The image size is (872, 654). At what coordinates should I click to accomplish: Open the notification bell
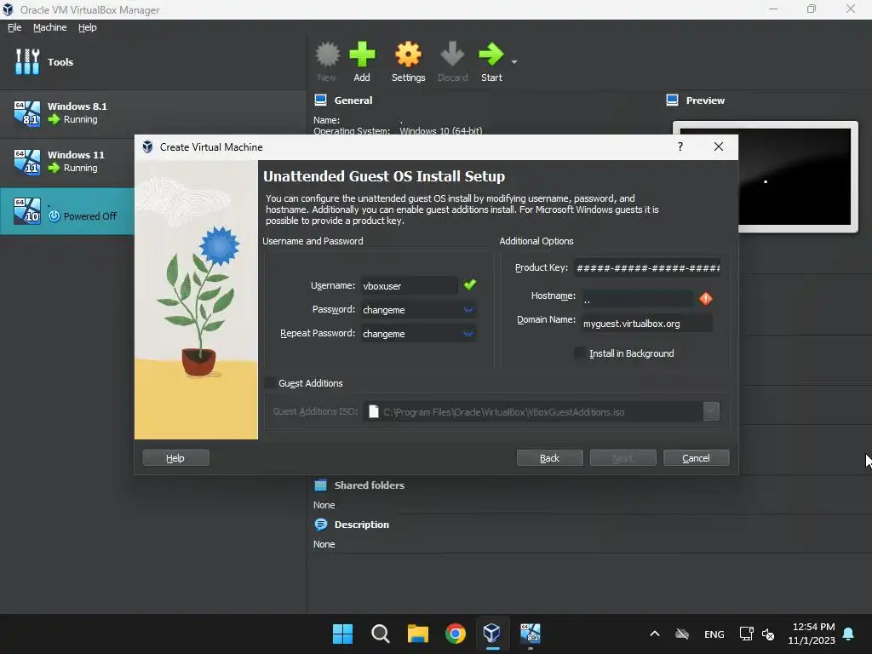[x=849, y=634]
